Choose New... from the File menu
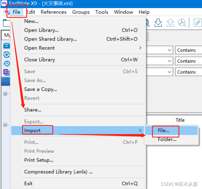This screenshot has width=202, height=189. (x=78, y=21)
